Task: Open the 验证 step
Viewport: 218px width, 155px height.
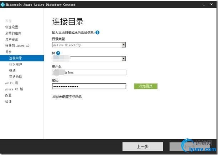Action: click(x=8, y=101)
